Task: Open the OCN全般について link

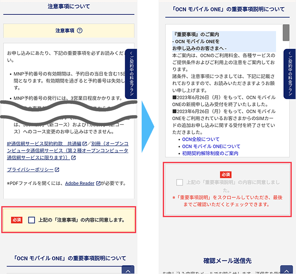Action: (x=201, y=139)
